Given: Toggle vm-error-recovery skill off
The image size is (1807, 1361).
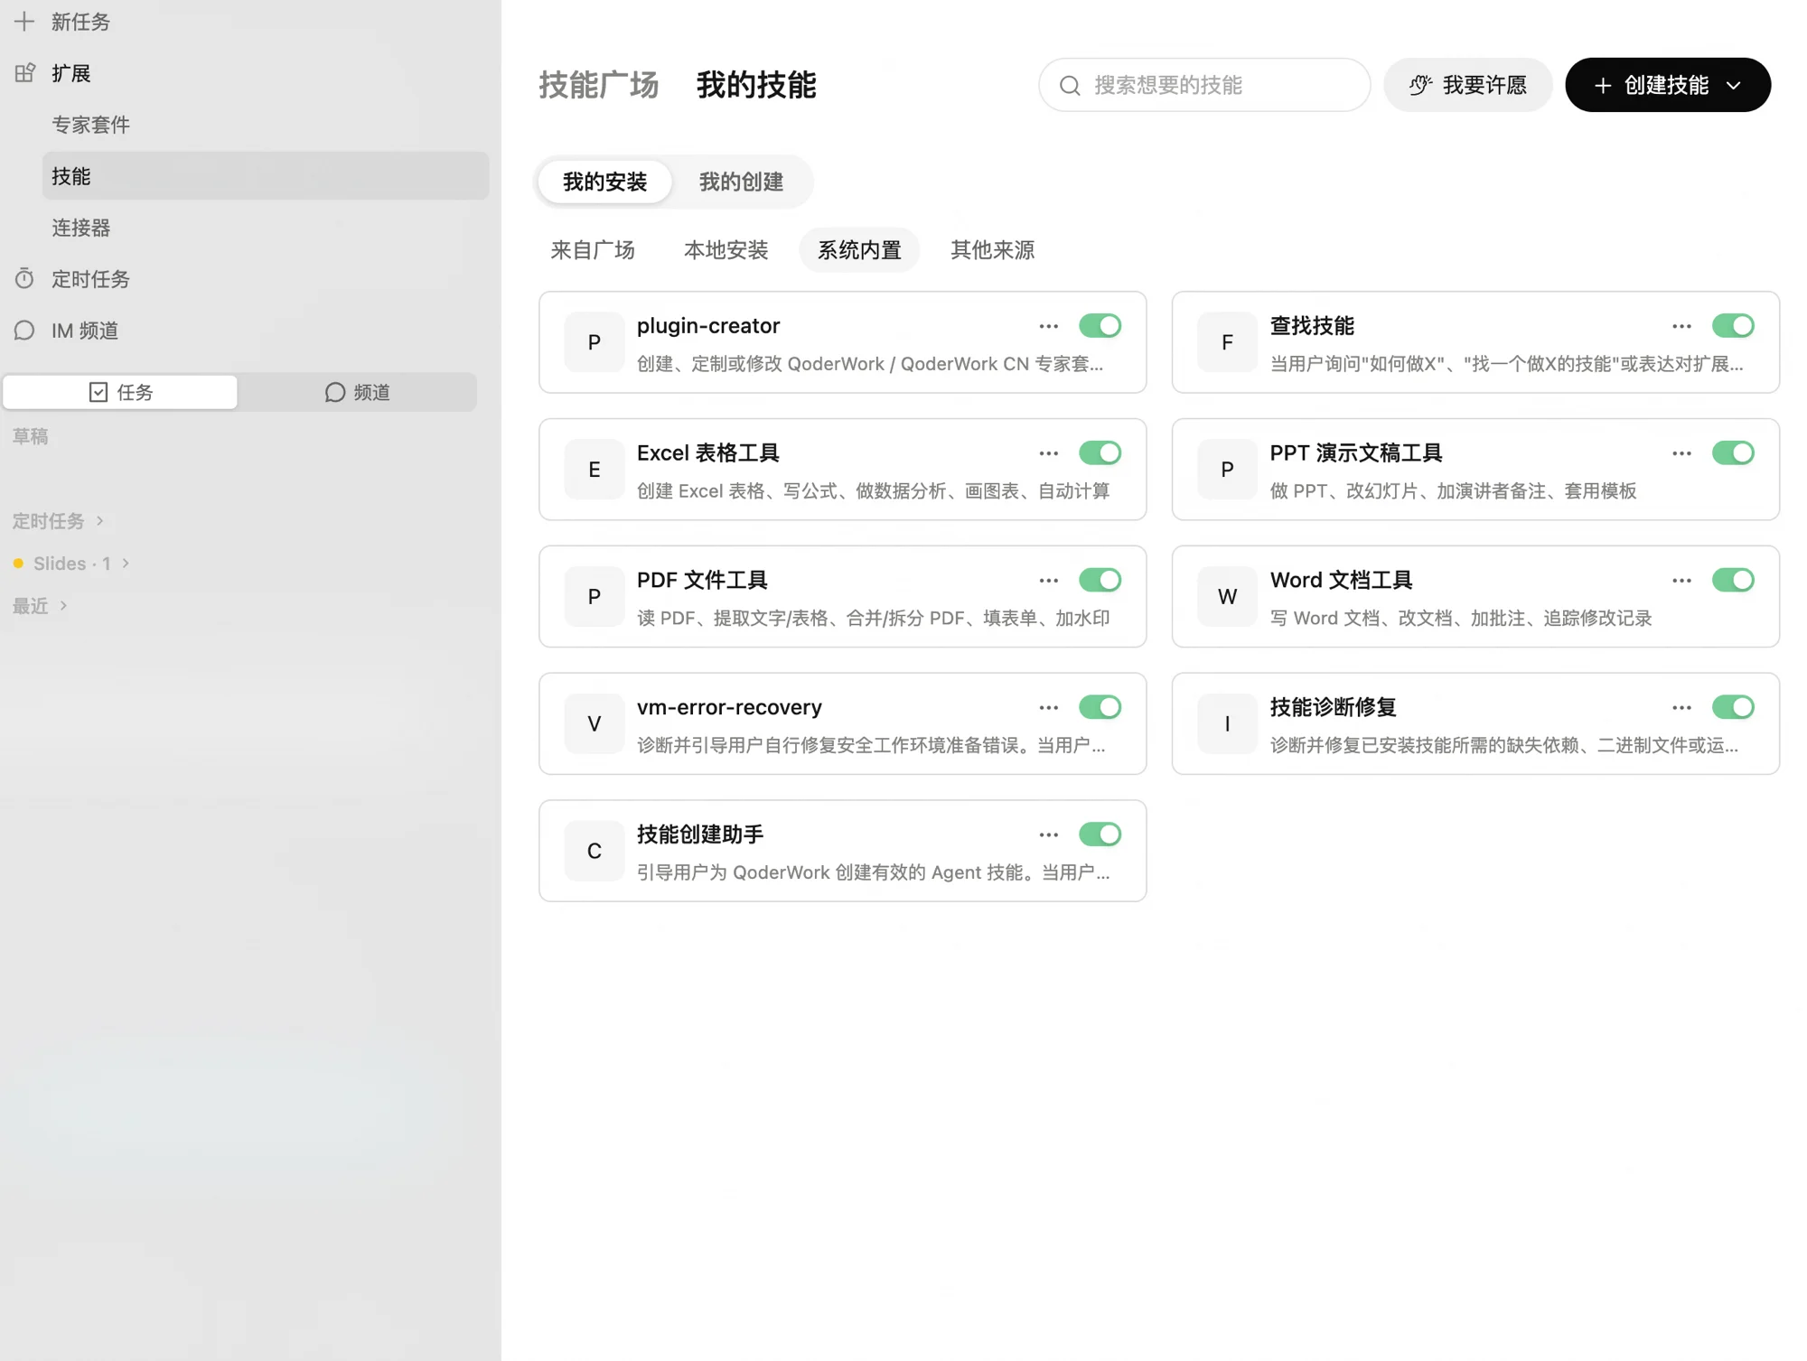Looking at the screenshot, I should click(x=1100, y=708).
